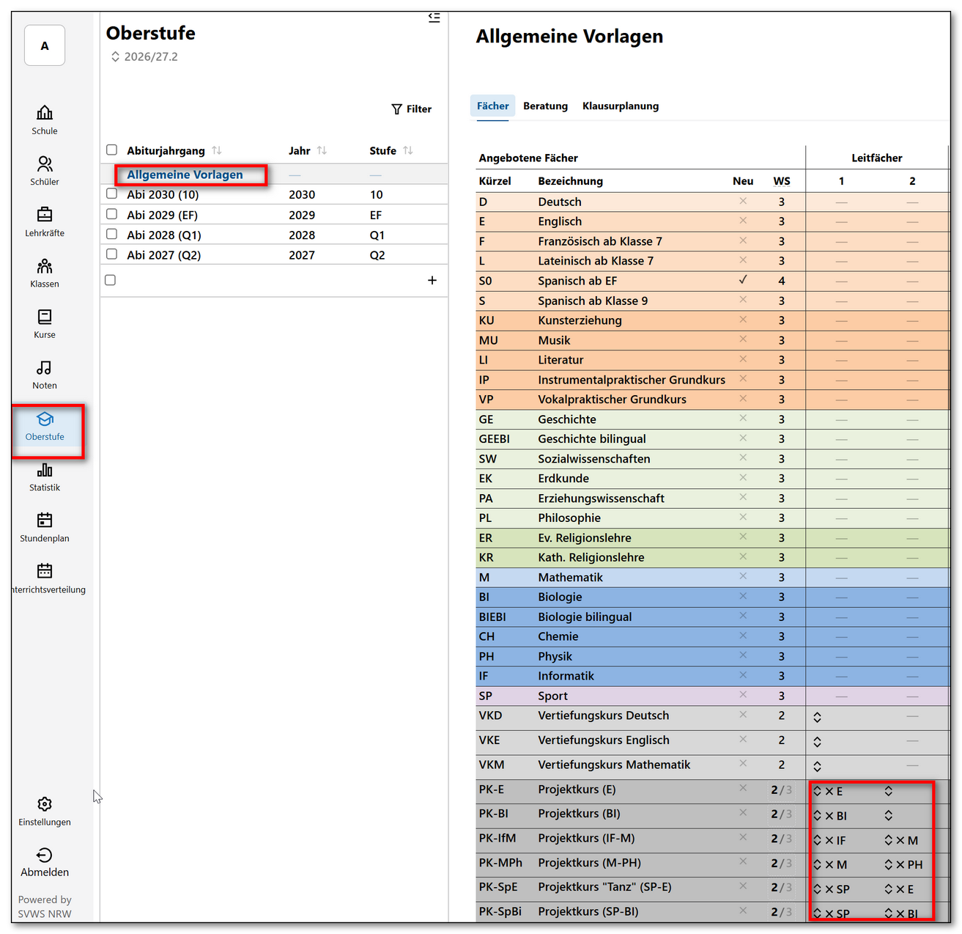
Task: Sort the list by Jahr column
Action: (322, 150)
